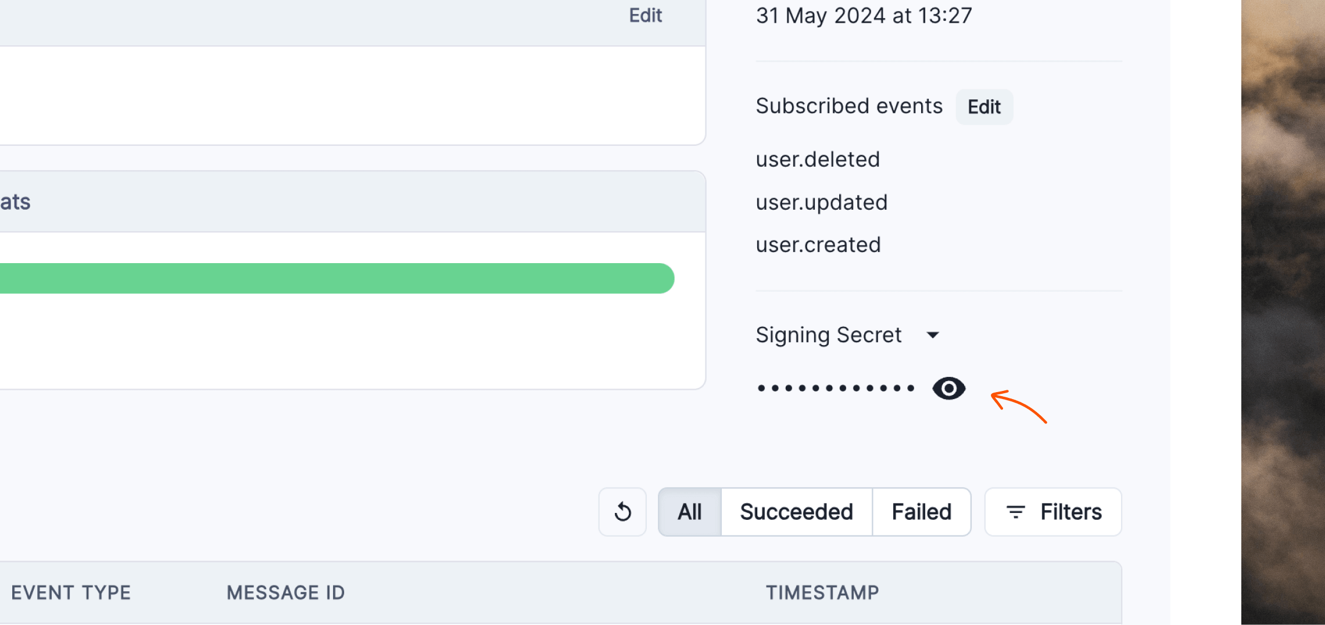Open the Filters menu
This screenshot has height=625, width=1325.
pyautogui.click(x=1053, y=512)
